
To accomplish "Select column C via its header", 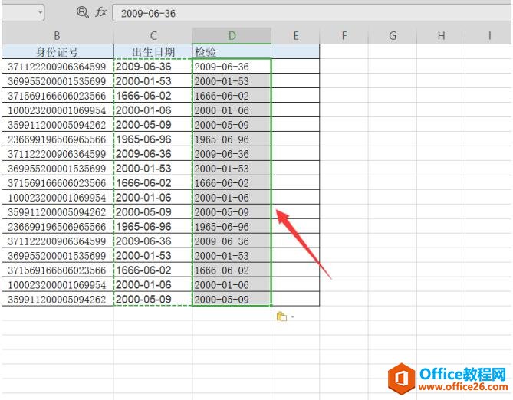I will click(x=153, y=35).
